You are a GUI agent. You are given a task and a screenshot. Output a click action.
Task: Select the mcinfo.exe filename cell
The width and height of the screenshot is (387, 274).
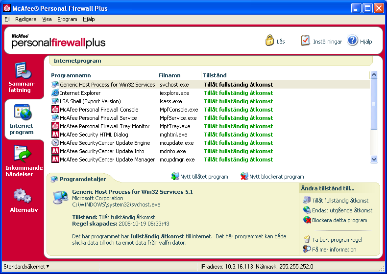(x=173, y=151)
